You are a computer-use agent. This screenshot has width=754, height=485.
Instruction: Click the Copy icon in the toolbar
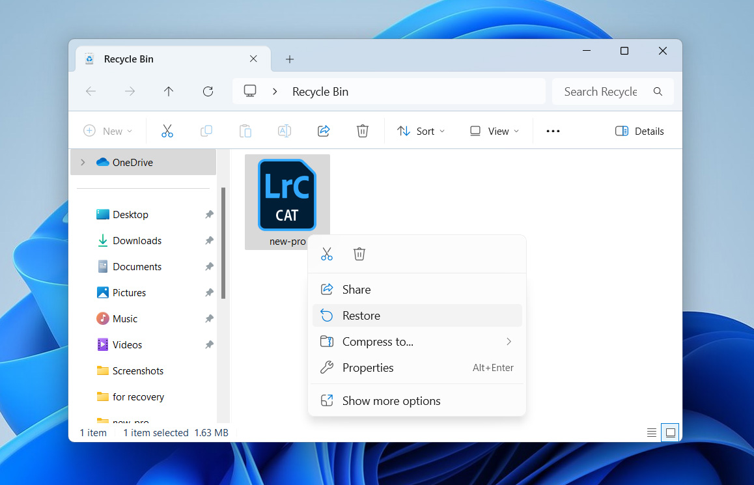click(x=206, y=131)
